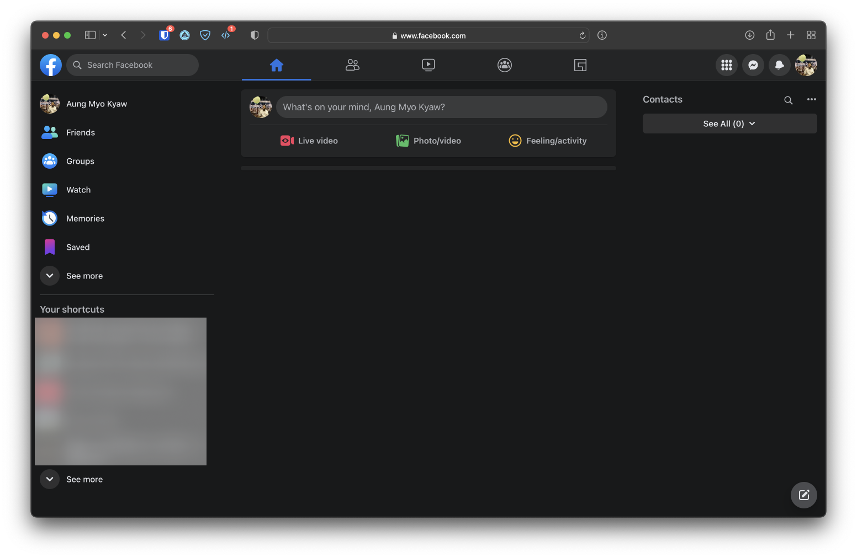This screenshot has height=558, width=857.
Task: Open the info circle icon beside address bar
Action: coord(602,35)
